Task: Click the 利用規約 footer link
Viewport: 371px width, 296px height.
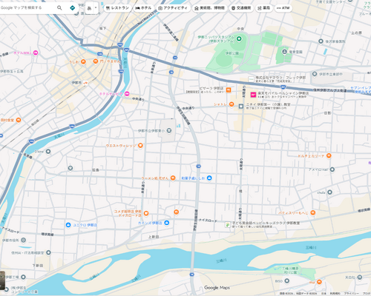Action: pyautogui.click(x=335, y=294)
